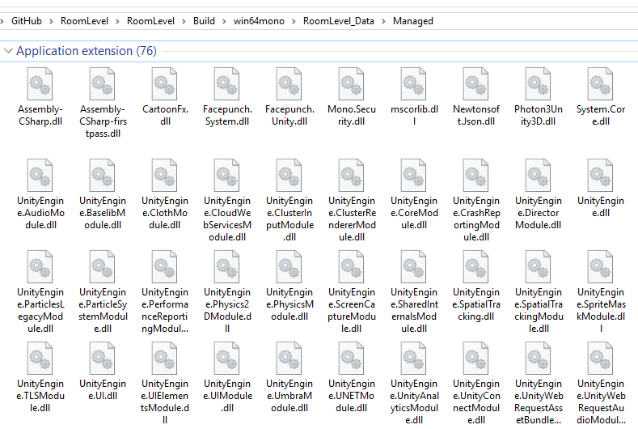Select UnityEngine.UnityAnalyticsModule.dll file icon
This screenshot has height=429, width=638.
(413, 358)
